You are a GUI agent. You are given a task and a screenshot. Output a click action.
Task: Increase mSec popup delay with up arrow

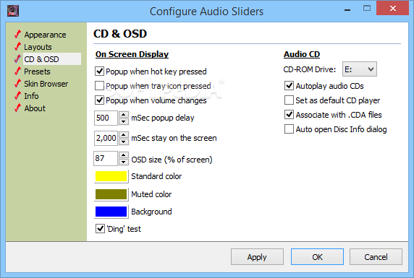click(124, 114)
